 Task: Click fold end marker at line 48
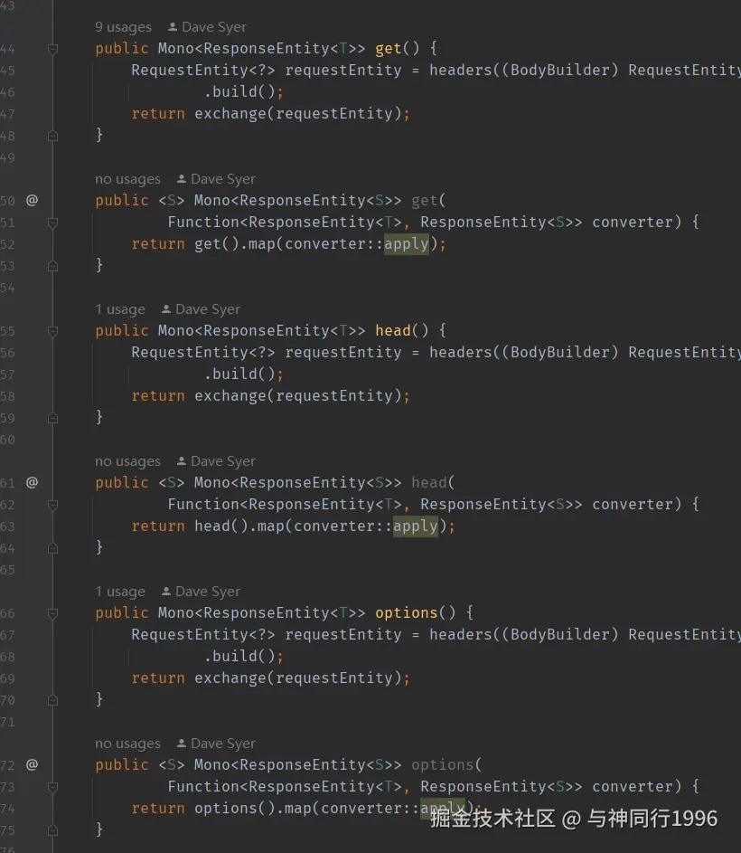point(52,136)
